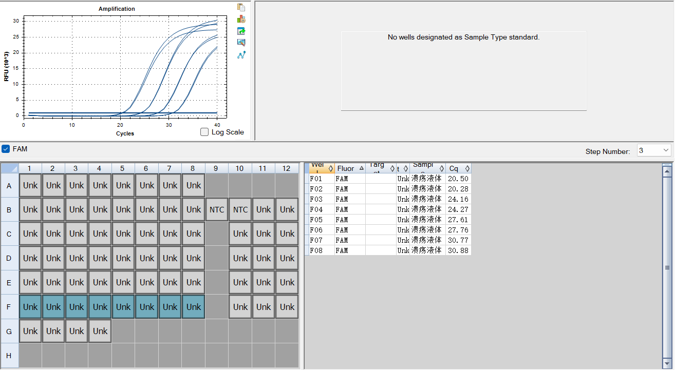Click Cq value 27.61

[458, 220]
